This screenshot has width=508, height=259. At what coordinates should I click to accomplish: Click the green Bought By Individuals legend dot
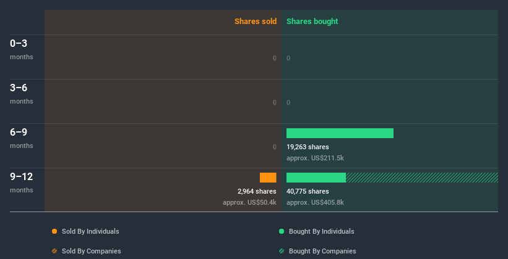[x=282, y=231]
